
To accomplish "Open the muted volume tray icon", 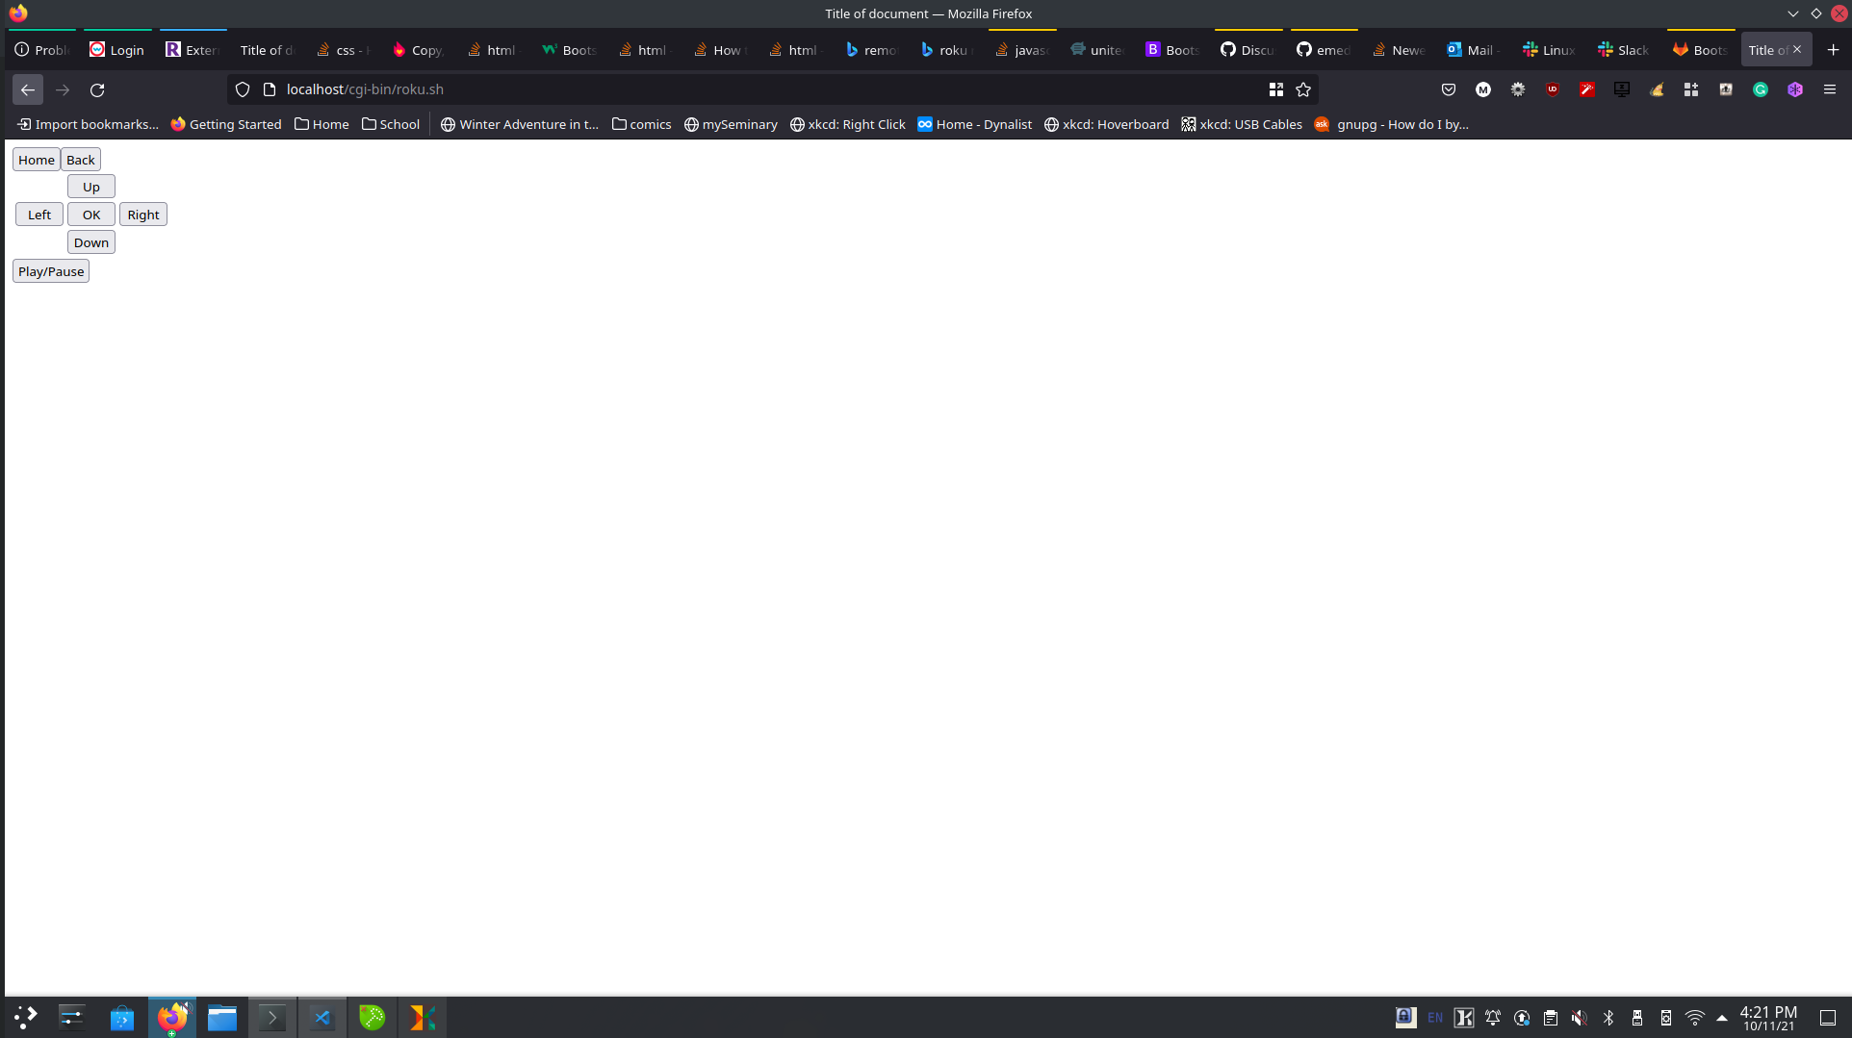I will tap(1580, 1018).
